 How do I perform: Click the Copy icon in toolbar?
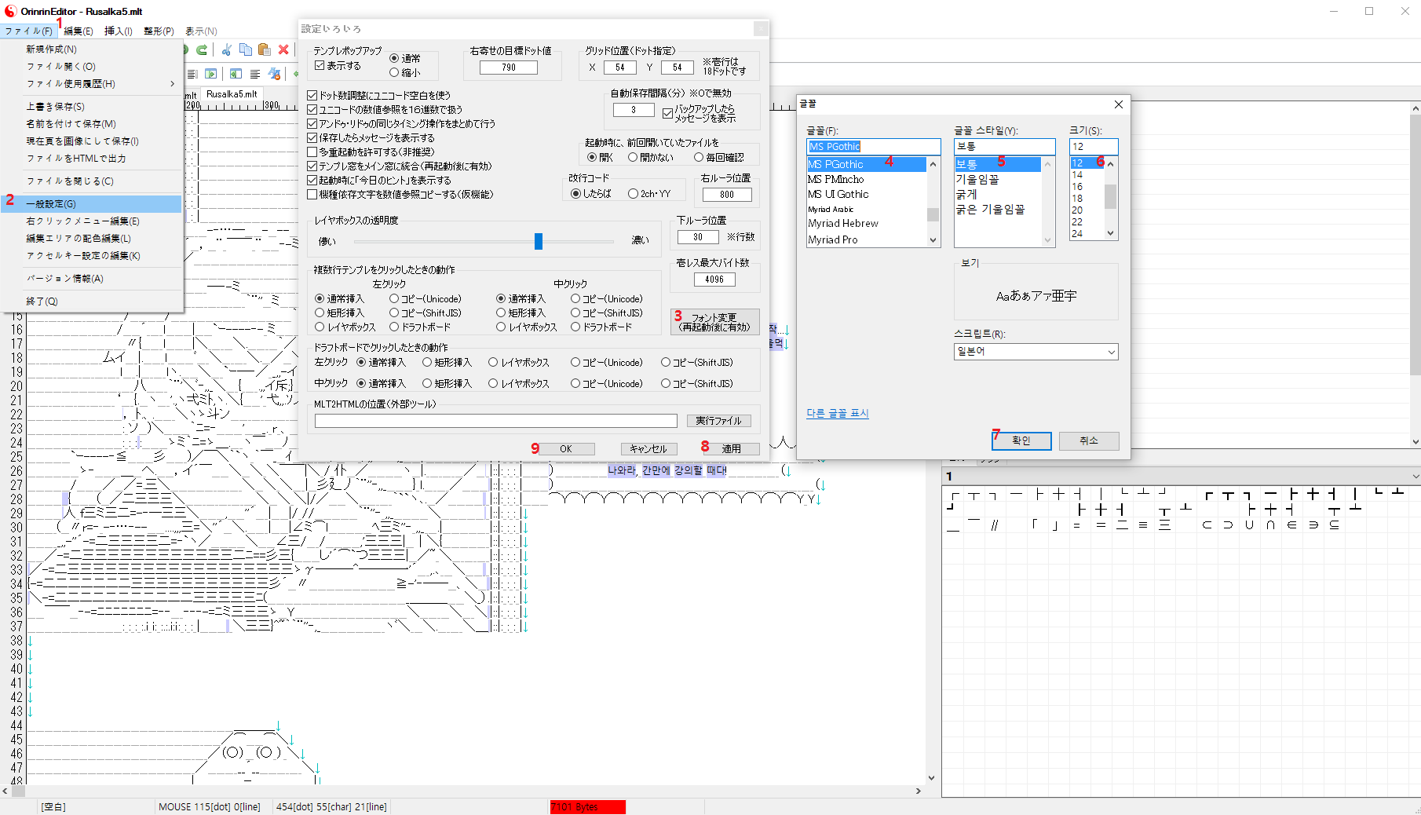pyautogui.click(x=245, y=50)
